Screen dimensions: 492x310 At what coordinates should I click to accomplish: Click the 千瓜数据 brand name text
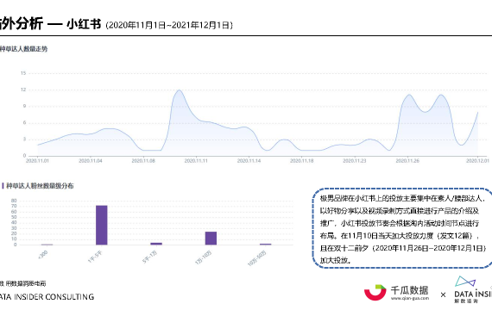[409, 290]
